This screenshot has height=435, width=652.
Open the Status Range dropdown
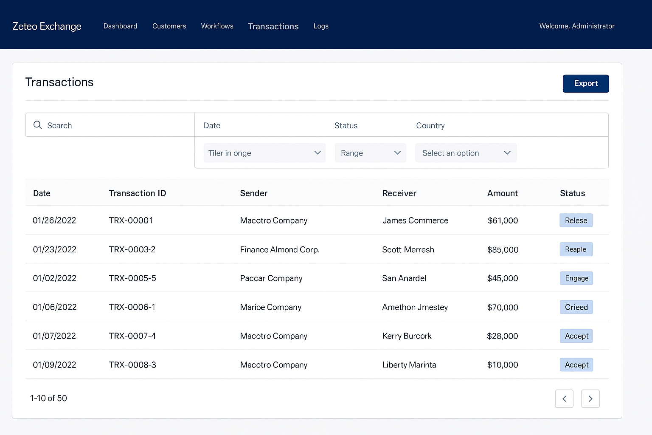tap(370, 153)
